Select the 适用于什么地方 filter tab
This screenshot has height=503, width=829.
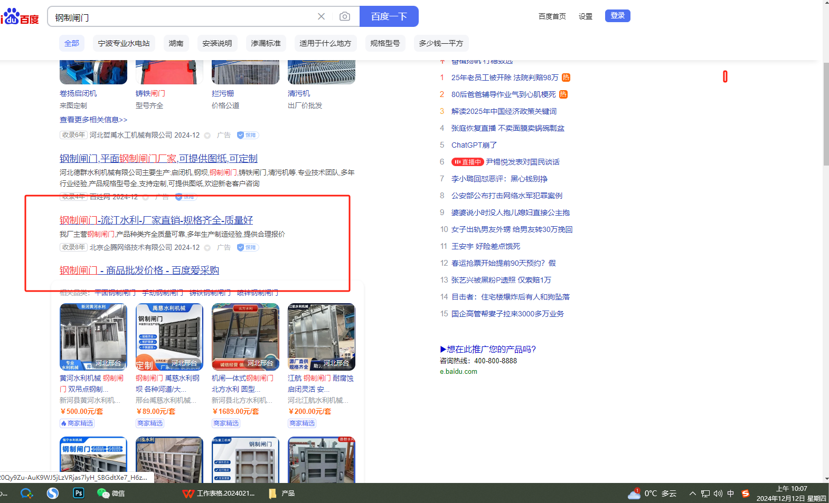(x=326, y=43)
